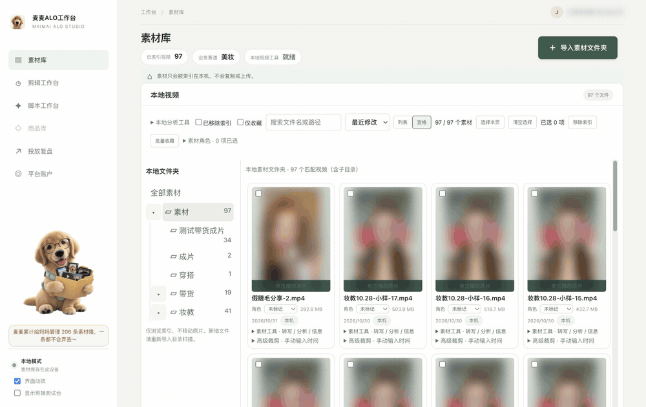Go to 脚本工作台 in the sidebar
Screen dimensions: 646x407
pyautogui.click(x=59, y=105)
